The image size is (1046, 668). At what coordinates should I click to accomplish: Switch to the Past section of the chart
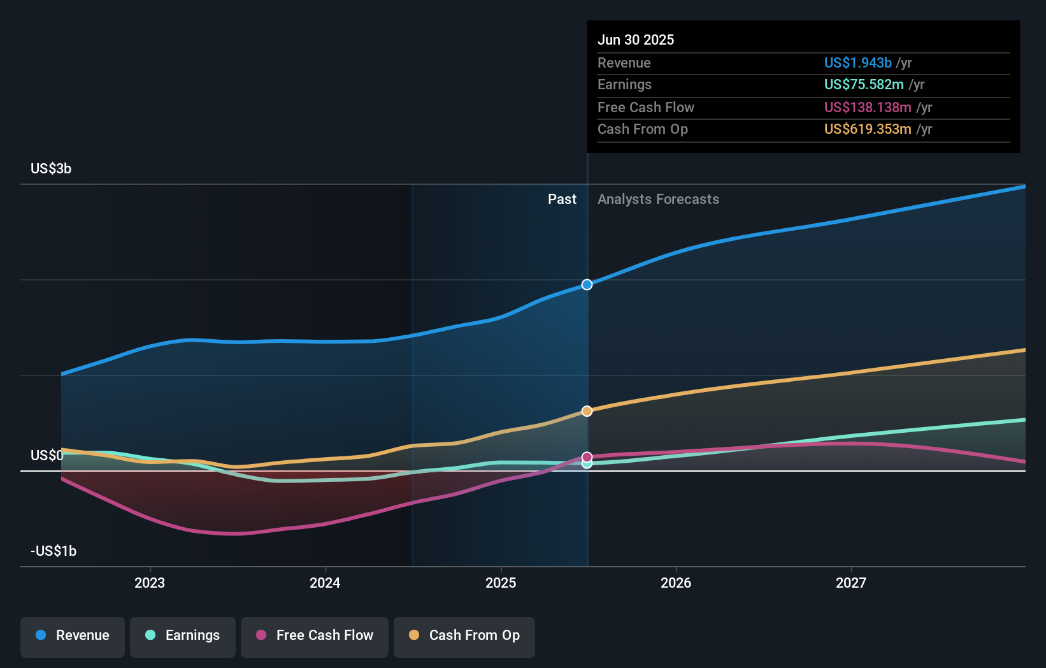pyautogui.click(x=561, y=199)
